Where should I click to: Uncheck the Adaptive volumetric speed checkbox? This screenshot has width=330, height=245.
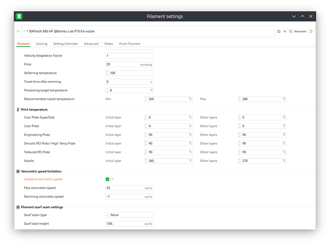pos(107,179)
